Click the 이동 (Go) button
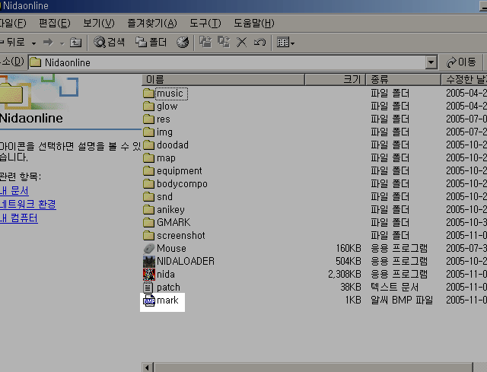The height and width of the screenshot is (372, 487). (462, 62)
